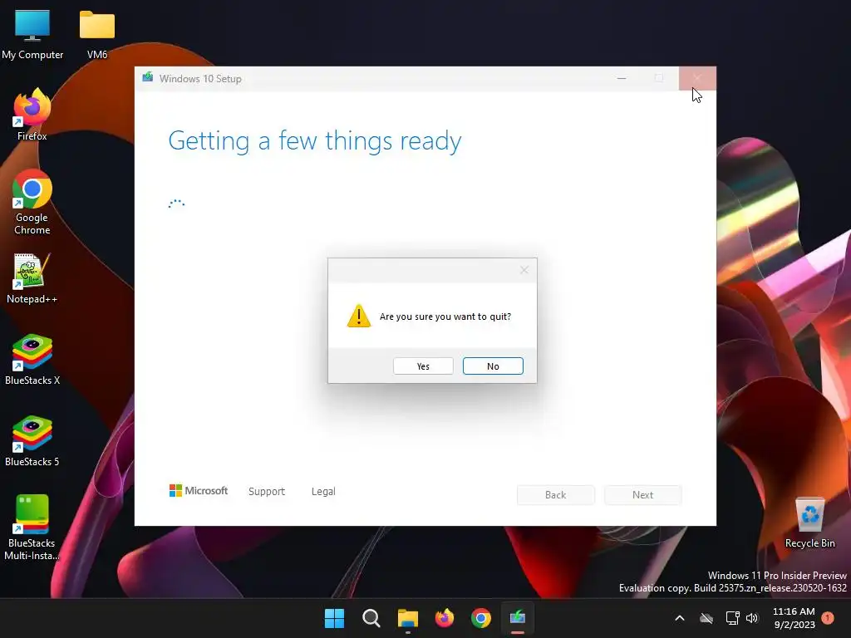This screenshot has width=851, height=638.
Task: Select the Google Chrome desktop shortcut
Action: click(x=32, y=202)
